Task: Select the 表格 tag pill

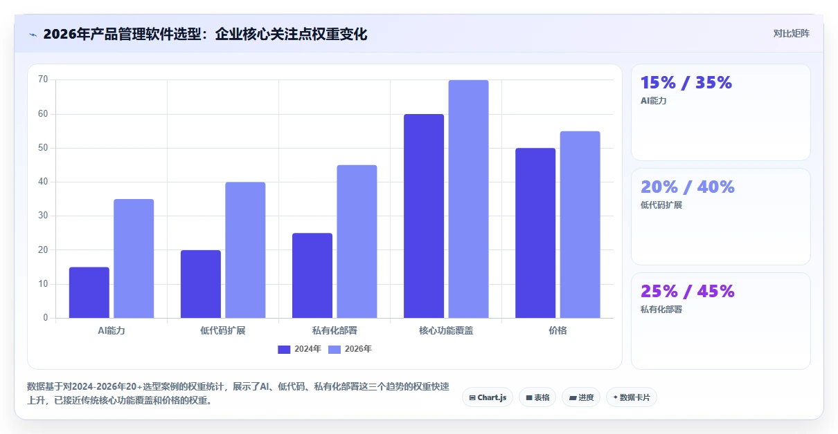Action: click(537, 397)
